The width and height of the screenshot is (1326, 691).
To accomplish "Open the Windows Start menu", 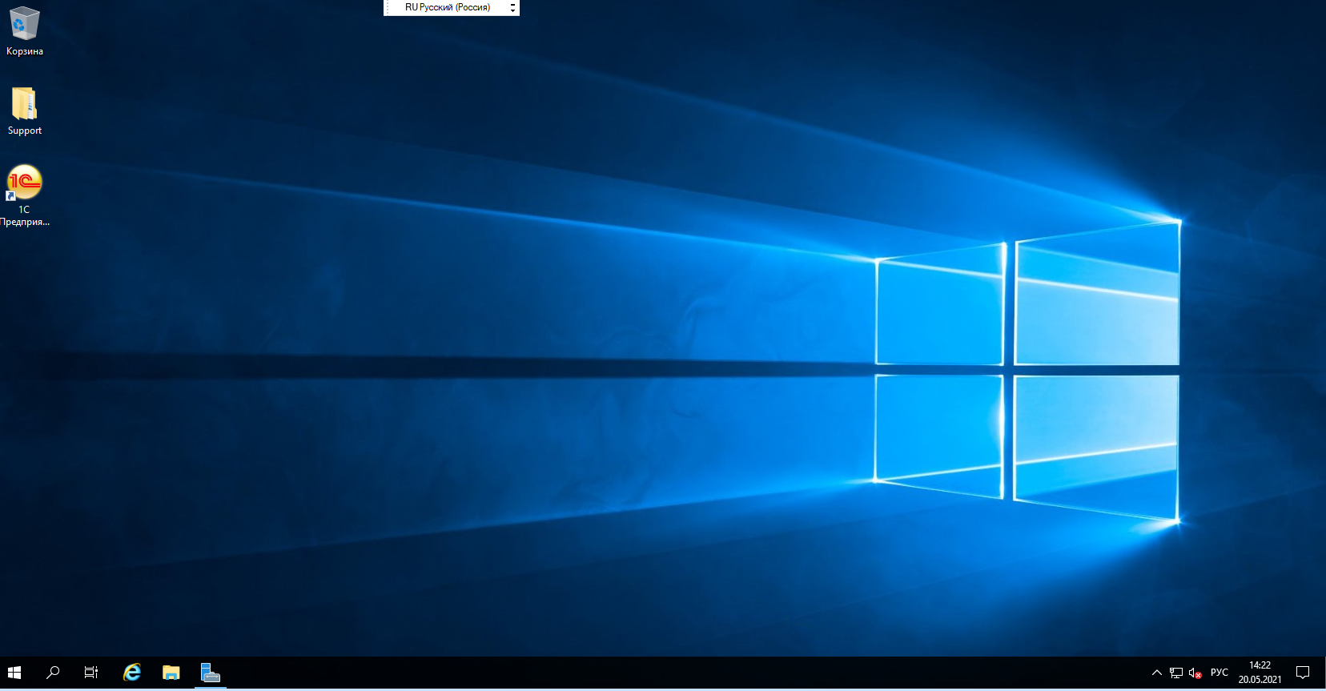I will [14, 673].
